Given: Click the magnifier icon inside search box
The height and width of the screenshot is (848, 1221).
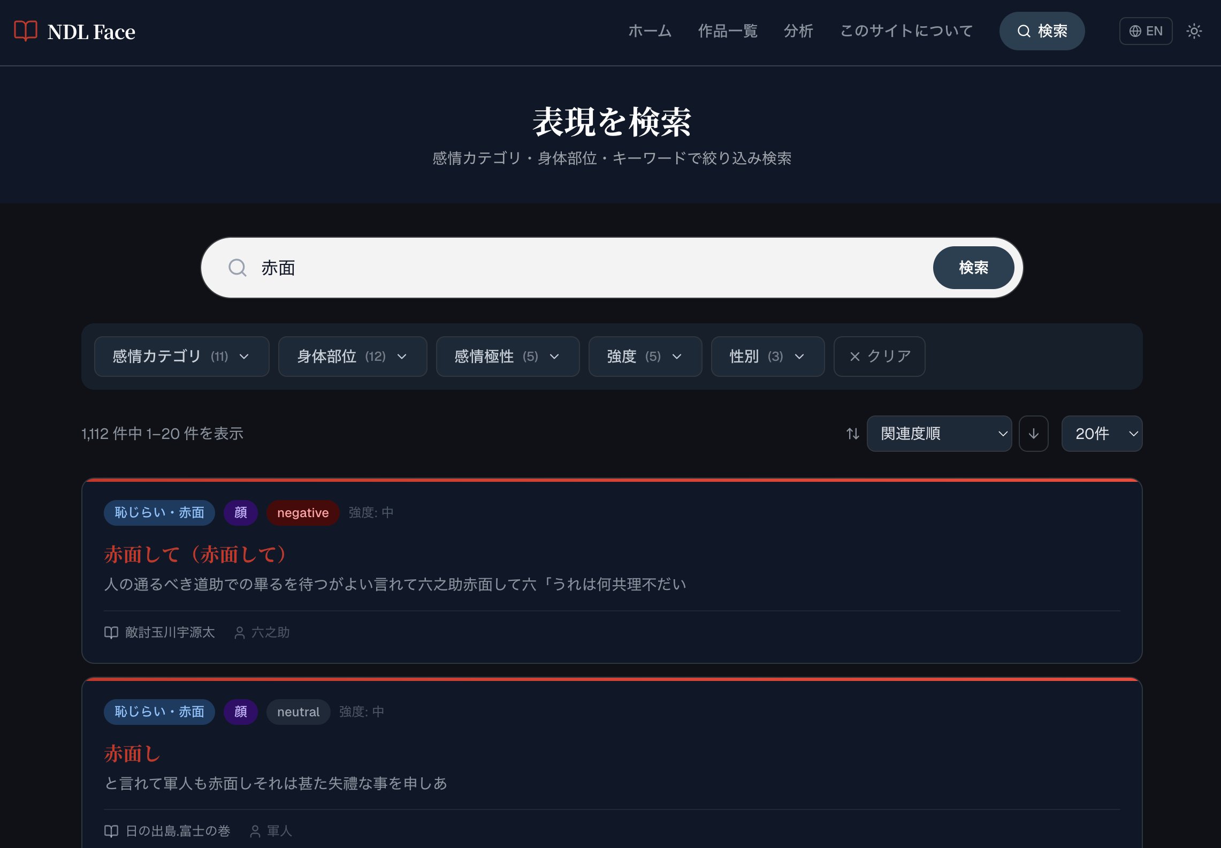Looking at the screenshot, I should (x=237, y=268).
